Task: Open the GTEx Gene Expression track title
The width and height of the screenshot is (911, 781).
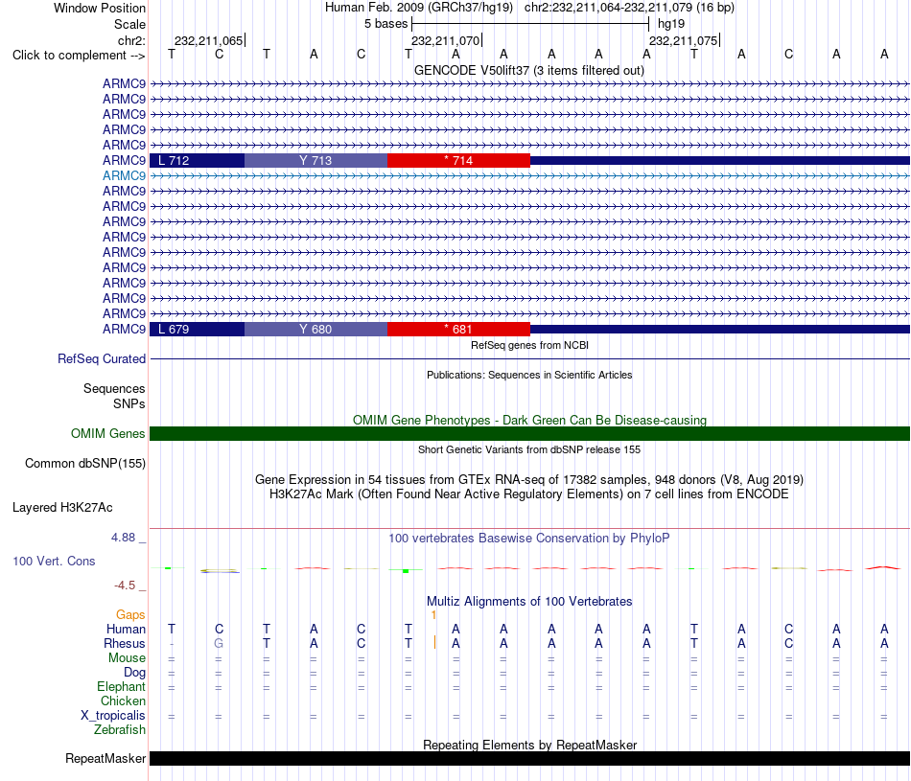Action: coord(529,480)
